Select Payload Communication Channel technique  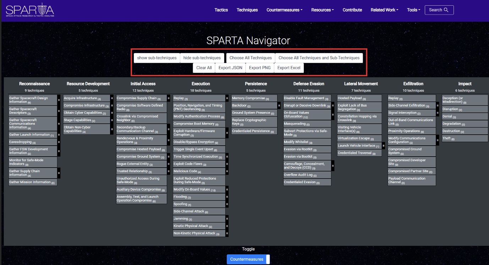(412, 180)
